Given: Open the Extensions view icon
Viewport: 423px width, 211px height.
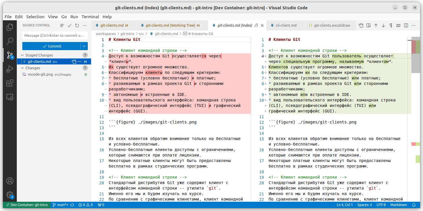Looking at the screenshot, I should (x=10, y=83).
